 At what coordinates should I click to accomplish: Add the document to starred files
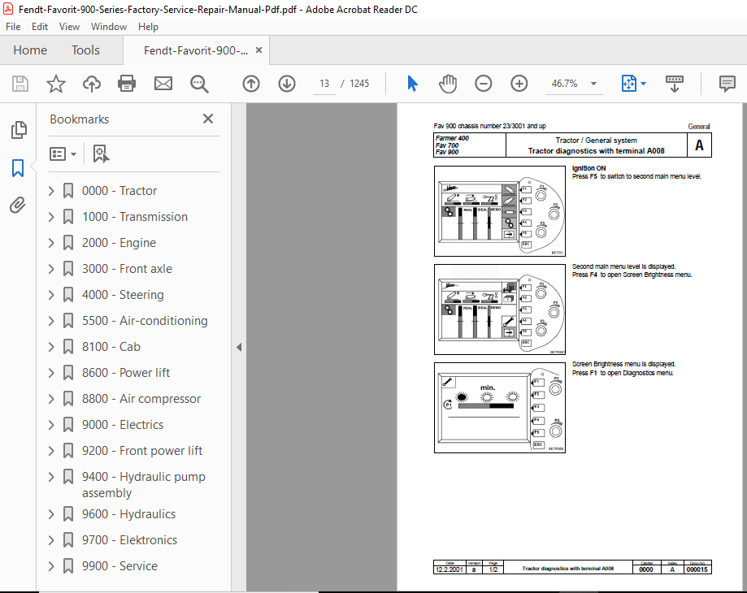(x=56, y=84)
